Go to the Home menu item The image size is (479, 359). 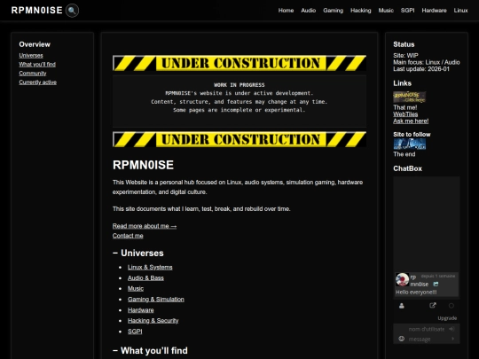coord(286,11)
